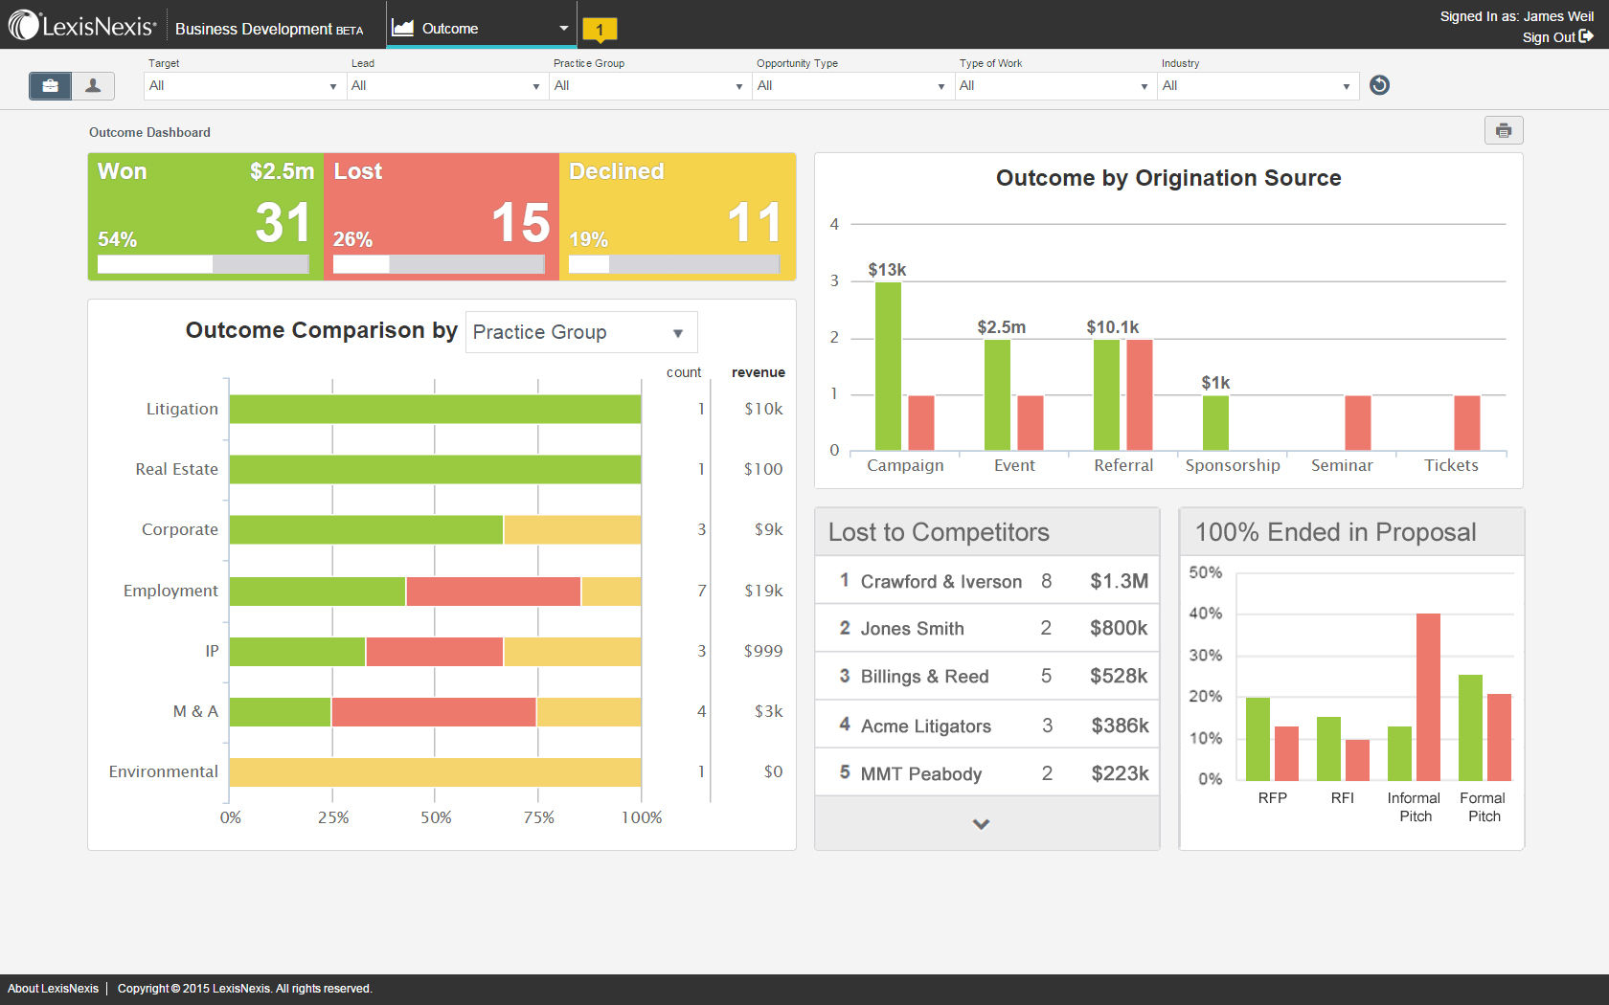Click the RFP green bar
Image resolution: width=1609 pixels, height=1005 pixels.
click(x=1258, y=739)
